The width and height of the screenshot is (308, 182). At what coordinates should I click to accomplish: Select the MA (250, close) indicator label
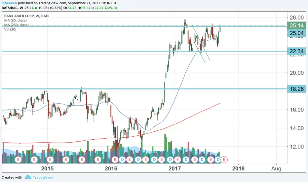coord(16,25)
